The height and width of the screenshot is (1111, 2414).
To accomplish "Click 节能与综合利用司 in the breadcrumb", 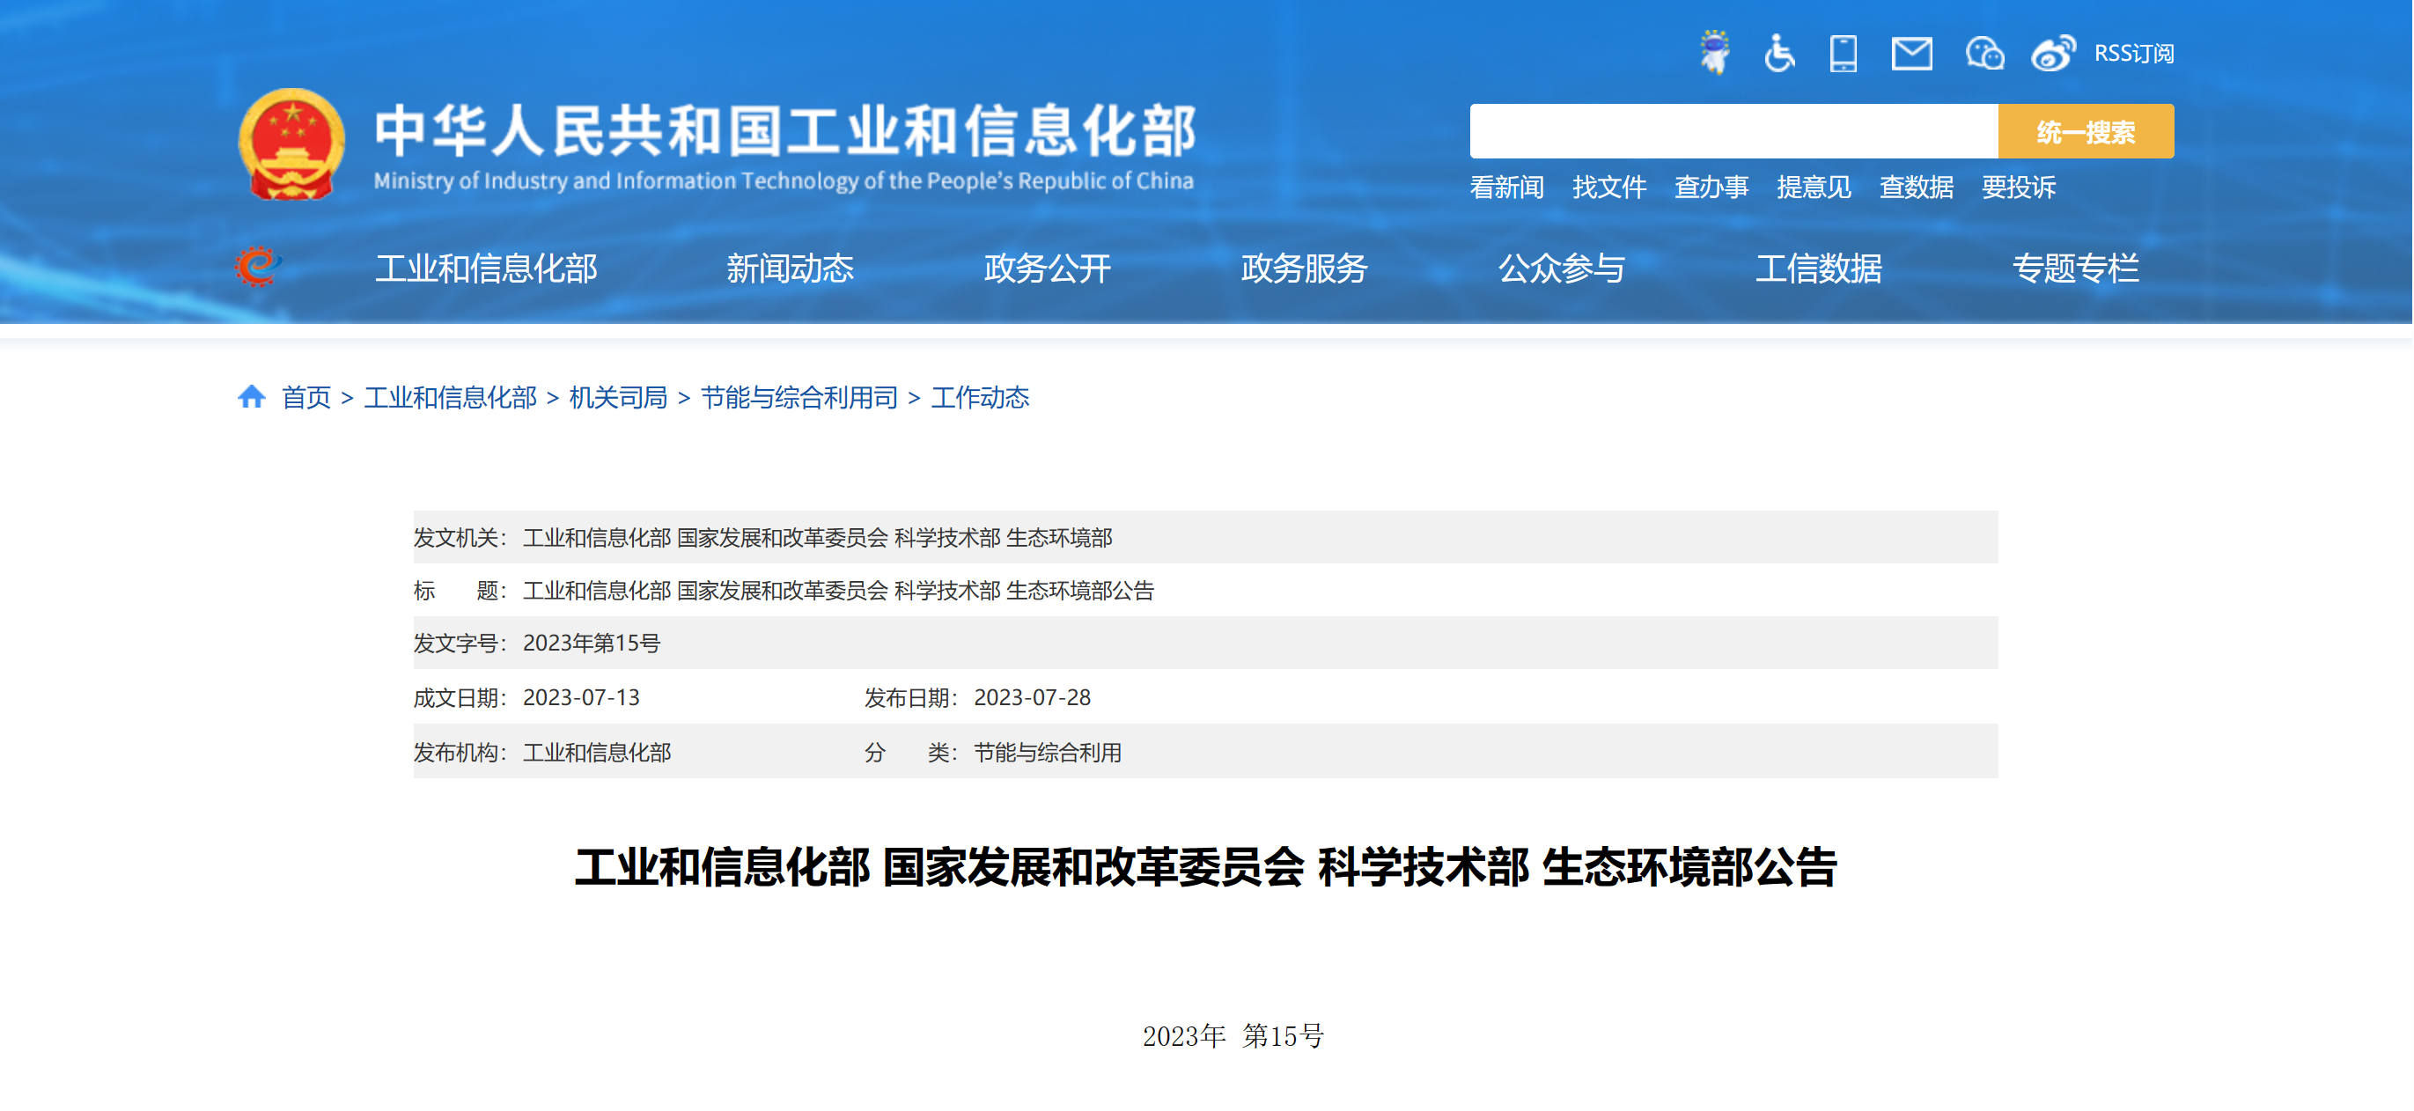I will [x=799, y=398].
